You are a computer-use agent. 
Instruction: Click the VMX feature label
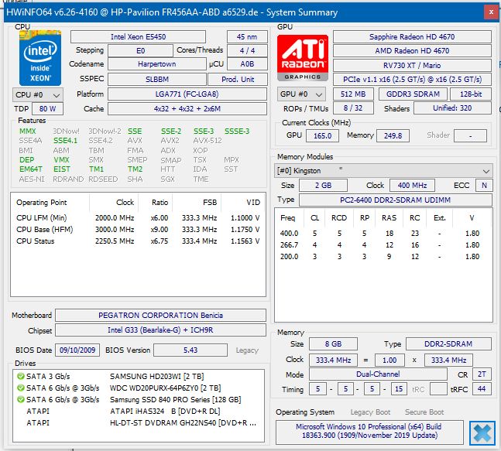pos(61,159)
